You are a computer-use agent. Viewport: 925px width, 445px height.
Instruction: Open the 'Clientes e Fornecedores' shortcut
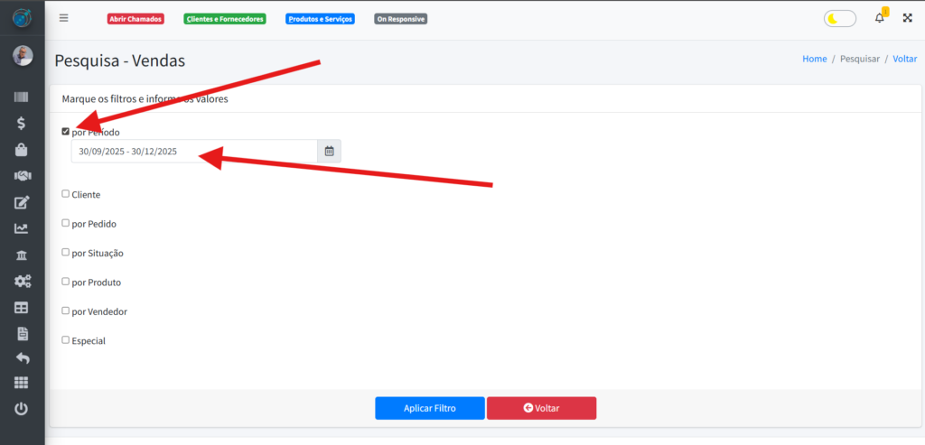(x=224, y=19)
